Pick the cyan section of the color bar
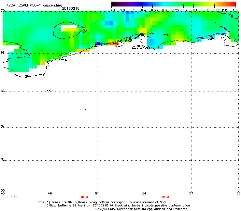The image size is (241, 211). pyautogui.click(x=165, y=4)
